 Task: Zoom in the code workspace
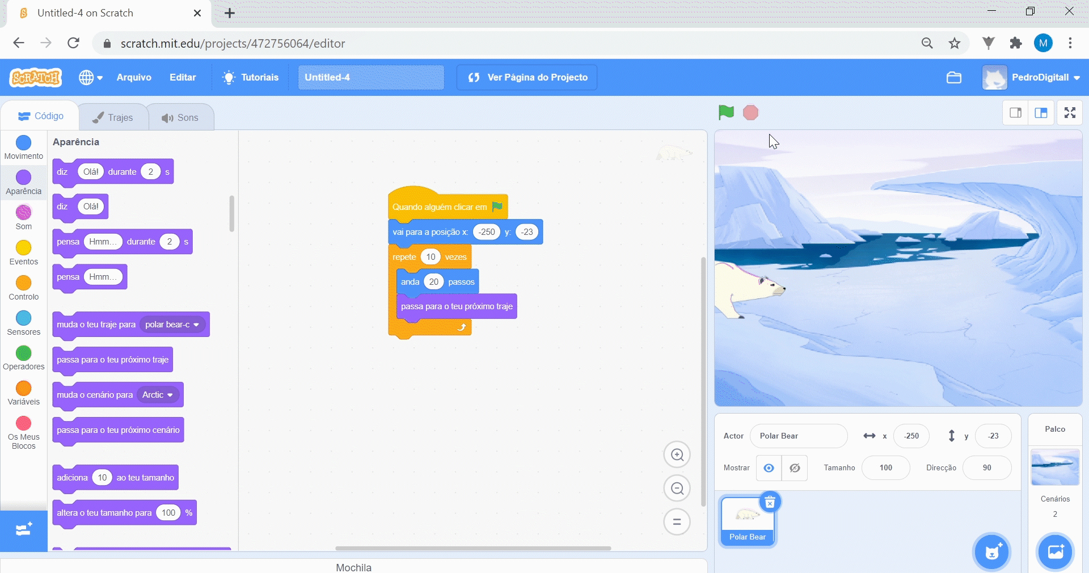(x=677, y=454)
